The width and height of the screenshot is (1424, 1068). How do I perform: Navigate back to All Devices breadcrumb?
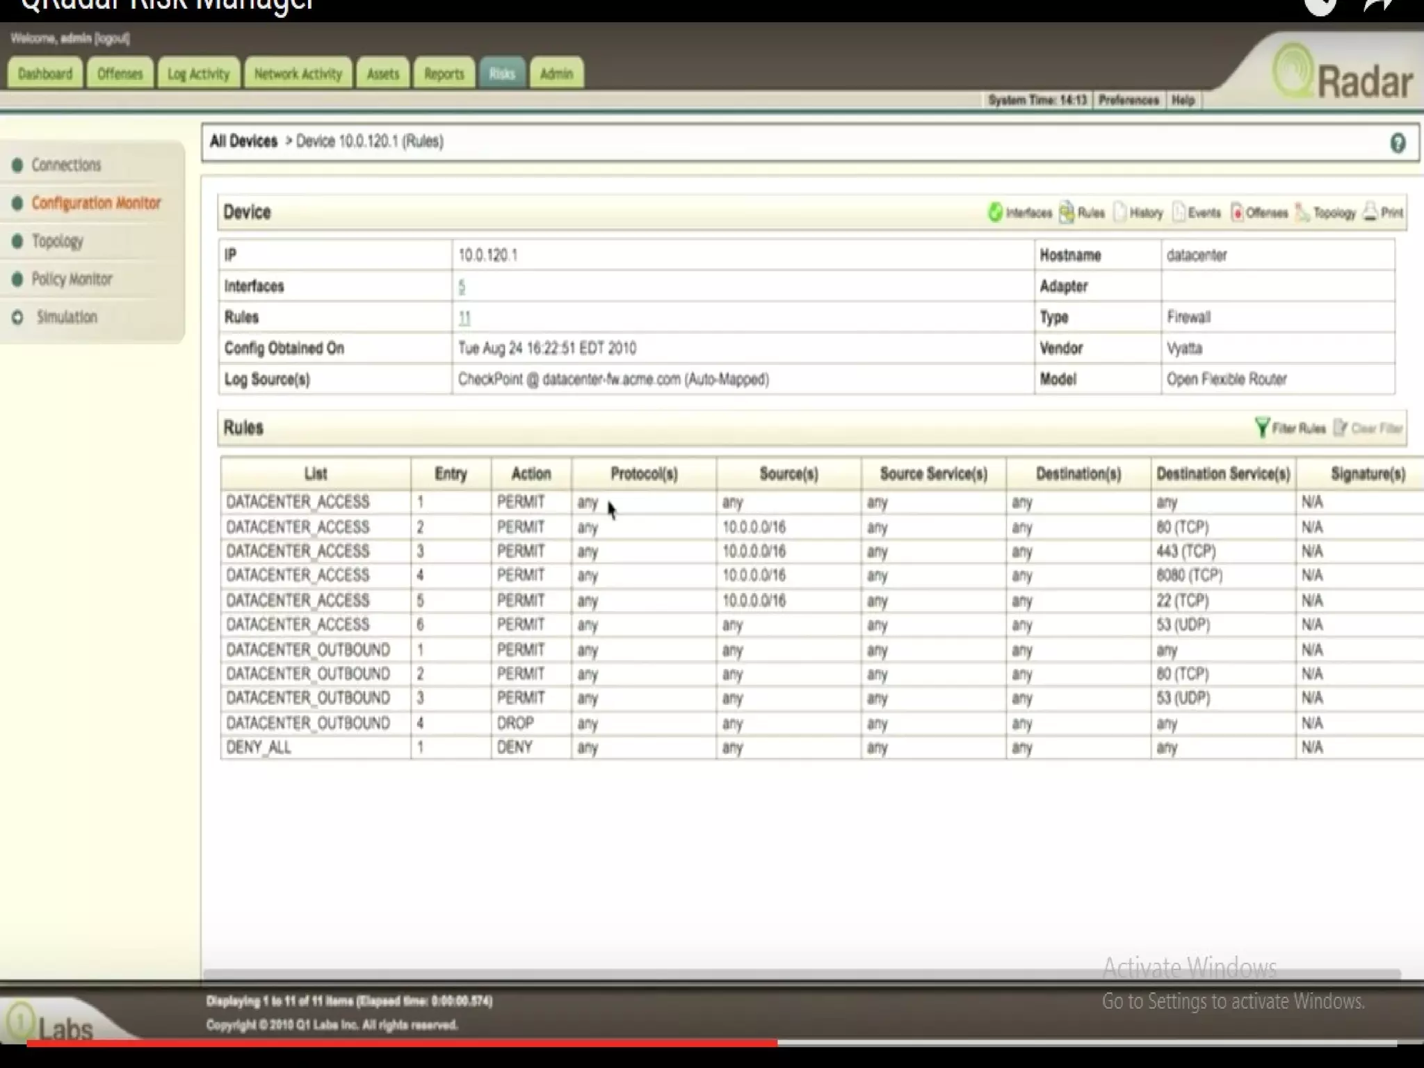(x=243, y=141)
